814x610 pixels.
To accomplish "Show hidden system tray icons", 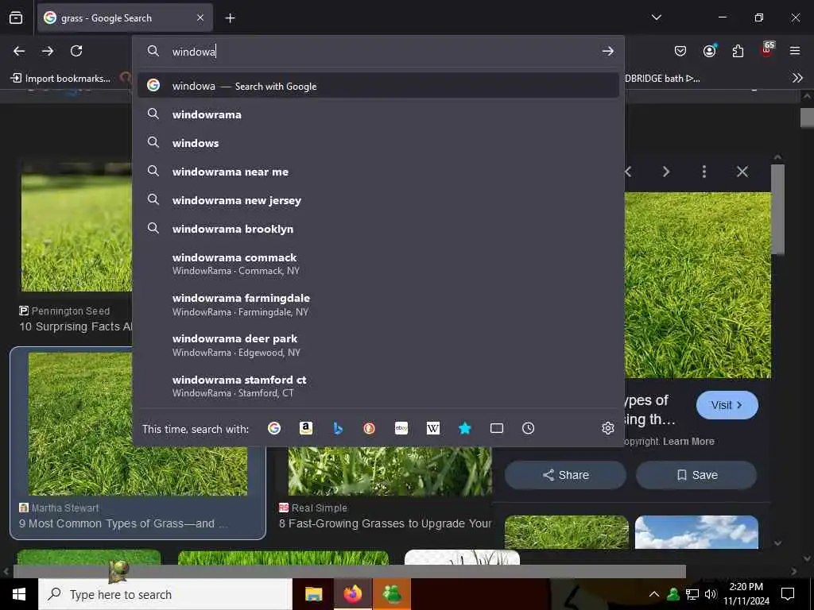I will point(654,594).
